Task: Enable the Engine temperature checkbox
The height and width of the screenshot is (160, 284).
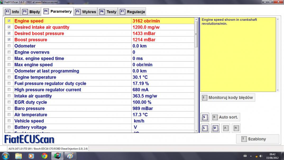Action: 9,77
